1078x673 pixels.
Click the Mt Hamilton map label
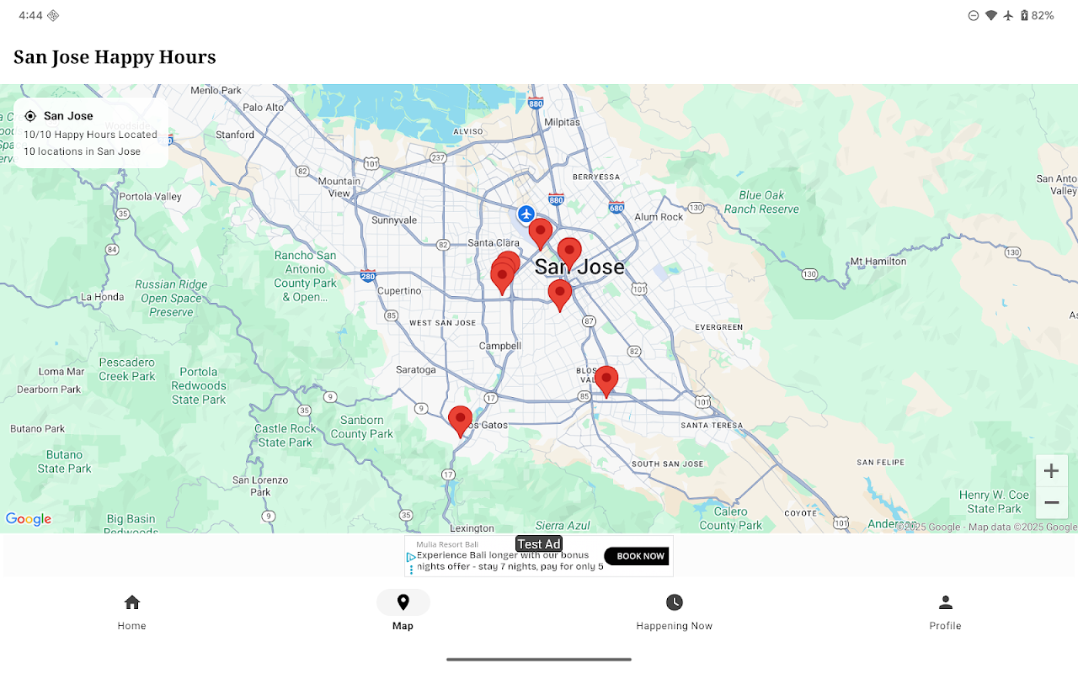[x=878, y=262]
